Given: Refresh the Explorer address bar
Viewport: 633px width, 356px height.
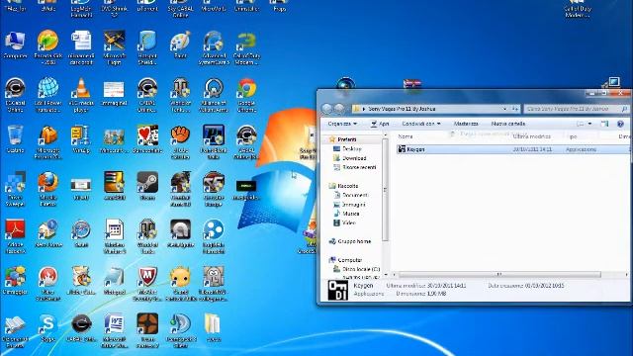Looking at the screenshot, I should [x=515, y=109].
